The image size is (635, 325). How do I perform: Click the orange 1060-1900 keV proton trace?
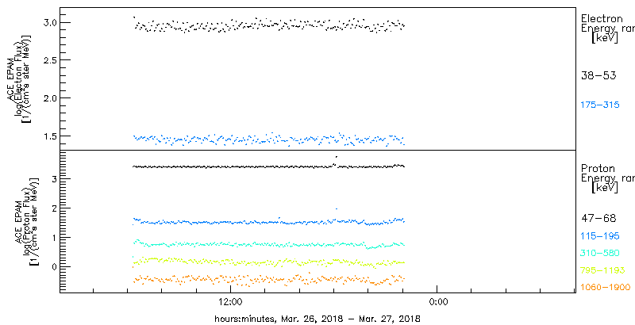tap(269, 279)
